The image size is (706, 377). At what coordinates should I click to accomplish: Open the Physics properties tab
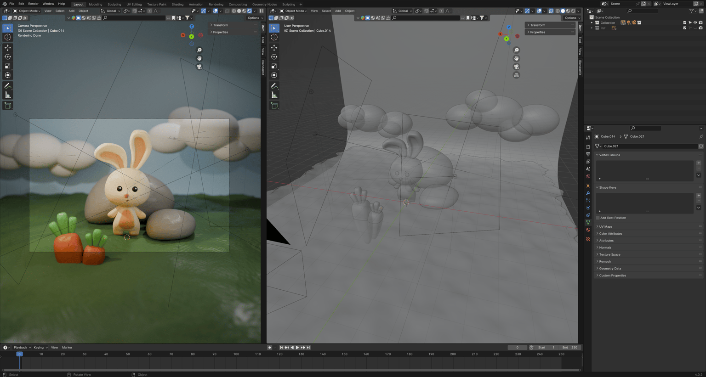[x=588, y=208]
